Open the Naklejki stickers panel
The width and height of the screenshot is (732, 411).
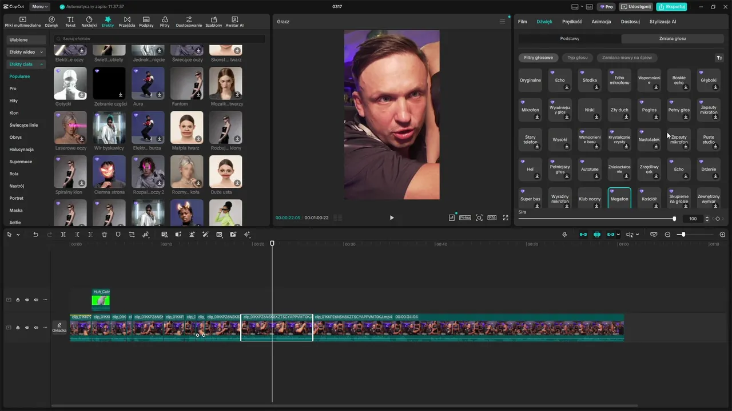pos(89,22)
